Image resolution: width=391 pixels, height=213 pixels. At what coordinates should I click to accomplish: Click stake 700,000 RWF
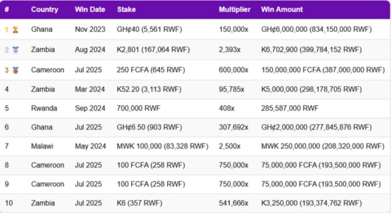pos(139,108)
